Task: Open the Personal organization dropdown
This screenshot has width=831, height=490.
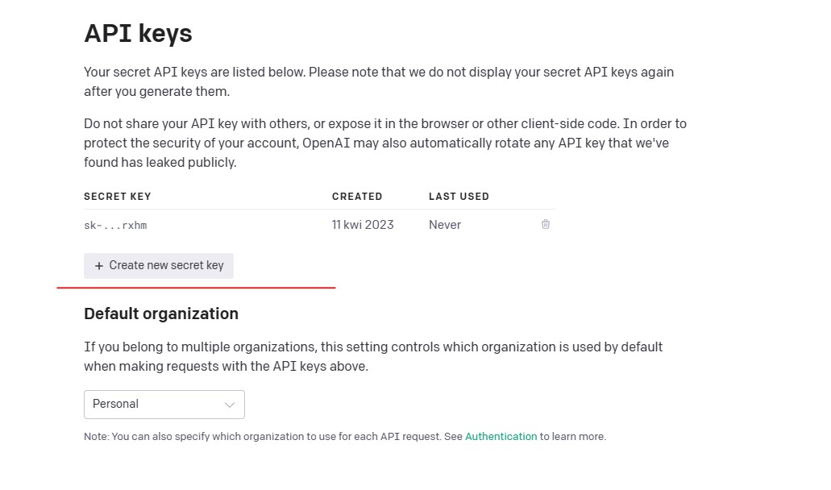Action: [164, 405]
